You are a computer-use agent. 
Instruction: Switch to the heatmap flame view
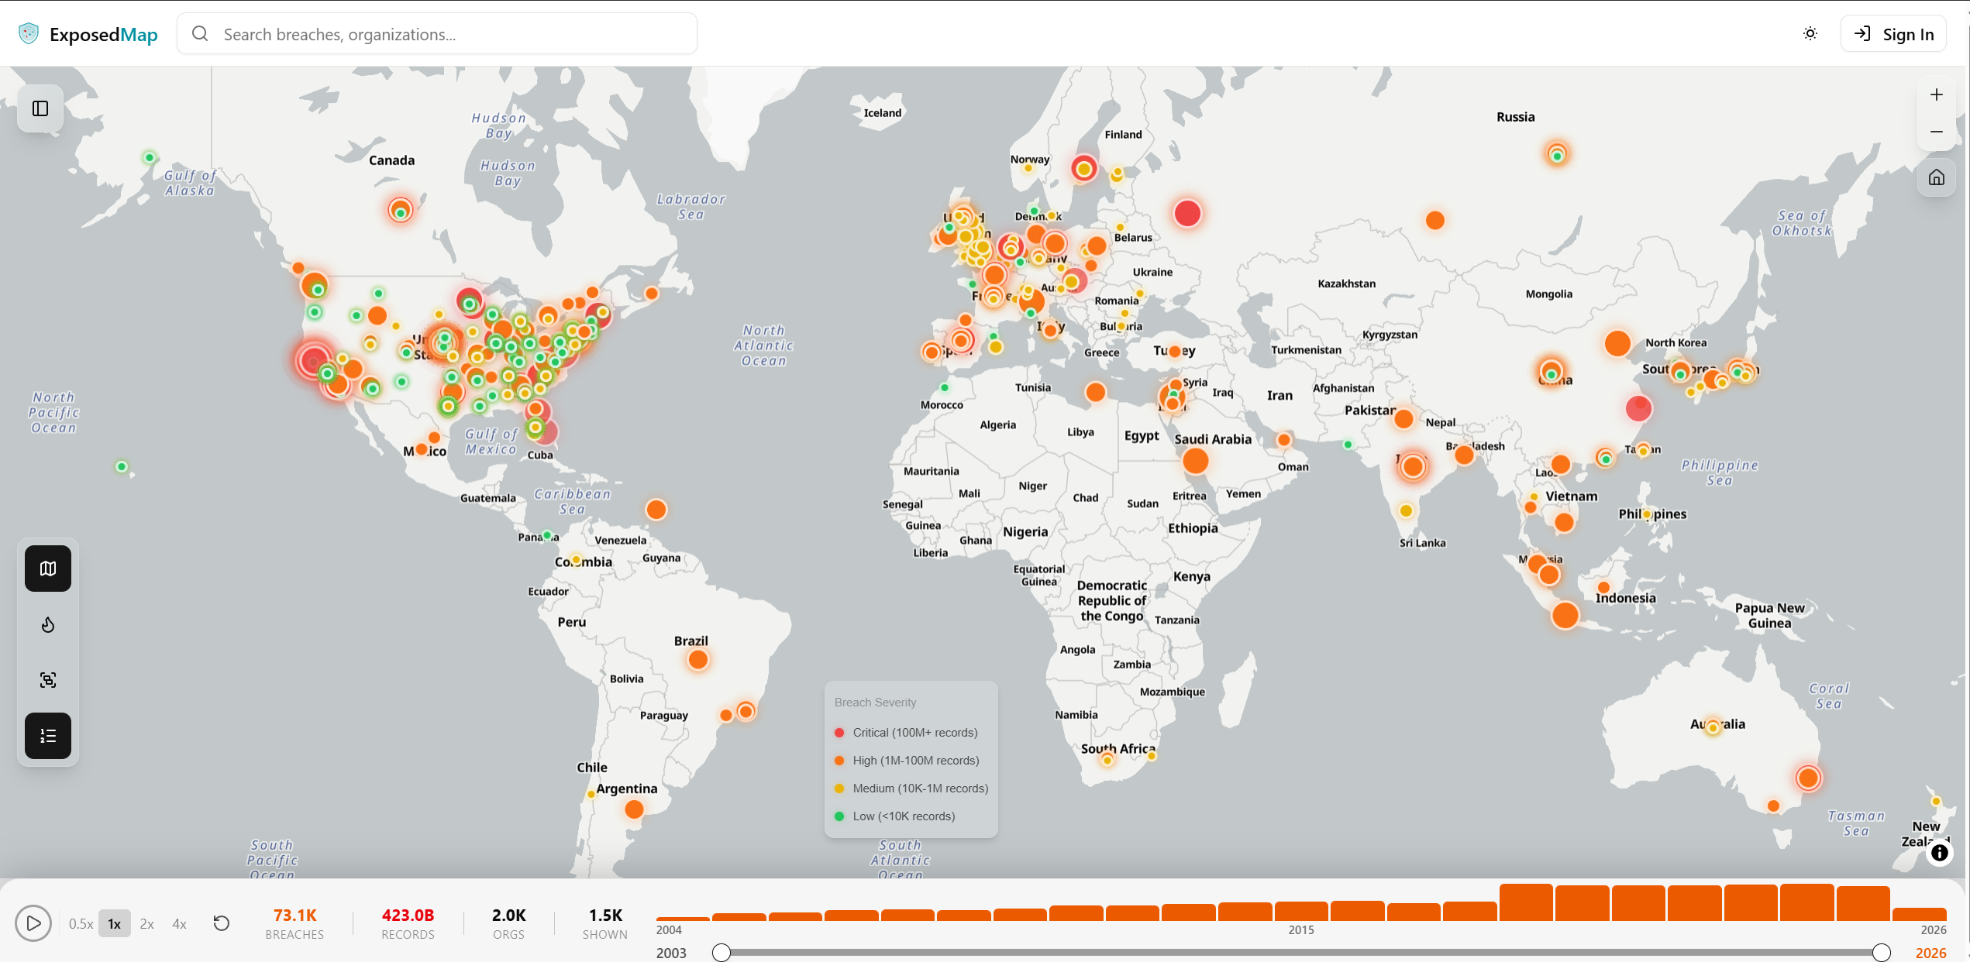[47, 624]
